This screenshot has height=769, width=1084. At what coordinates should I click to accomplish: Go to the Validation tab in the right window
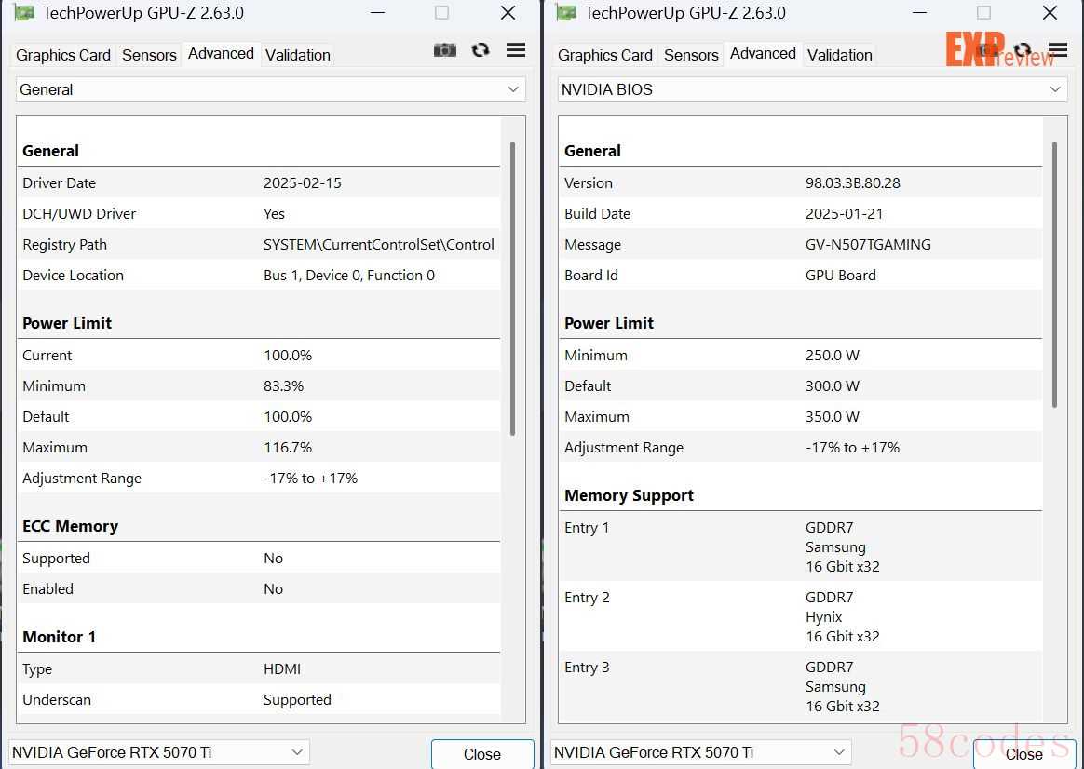pos(840,55)
